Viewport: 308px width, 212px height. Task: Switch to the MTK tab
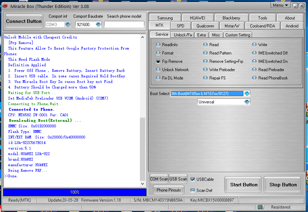click(159, 25)
